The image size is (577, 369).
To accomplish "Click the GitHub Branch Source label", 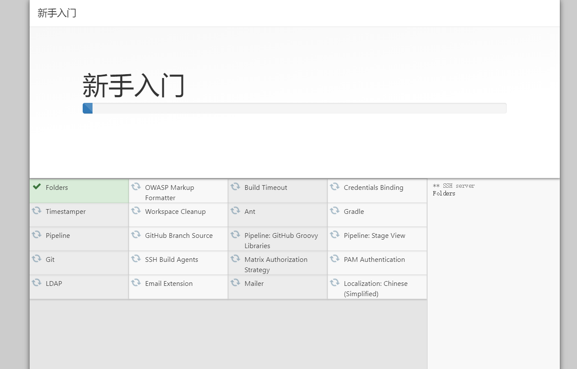I will 179,236.
